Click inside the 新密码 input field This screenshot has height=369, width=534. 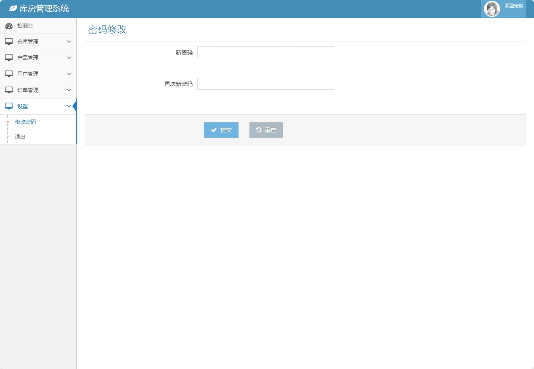pyautogui.click(x=265, y=52)
